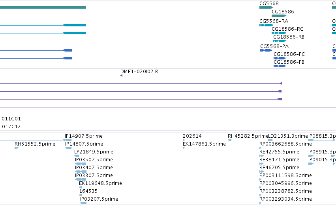This screenshot has width=336, height=205.
Task: Select the CG18586-PB protein label
Action: 289,62
